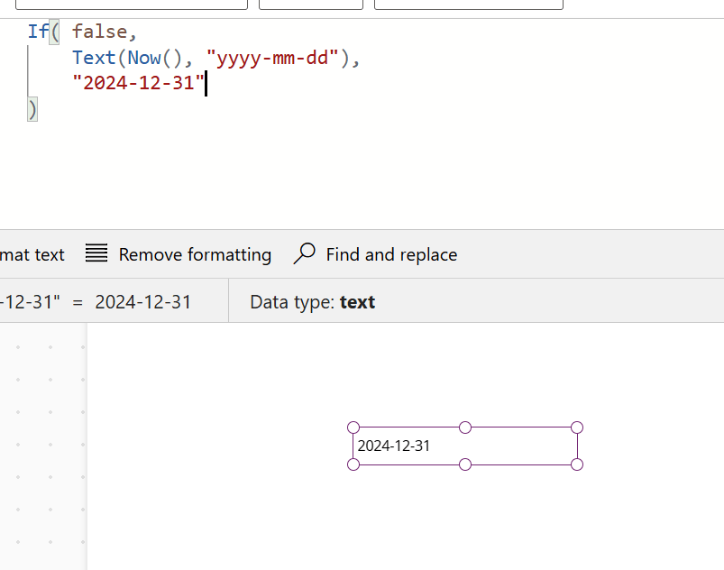Screen dimensions: 724x570
Task: Click the Remove formatting lines icon
Action: 96,253
